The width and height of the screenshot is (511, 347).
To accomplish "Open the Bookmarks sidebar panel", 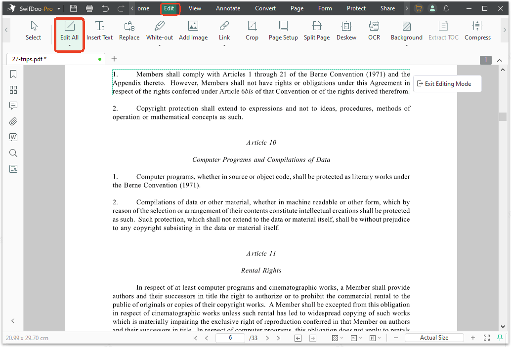I will coord(13,74).
